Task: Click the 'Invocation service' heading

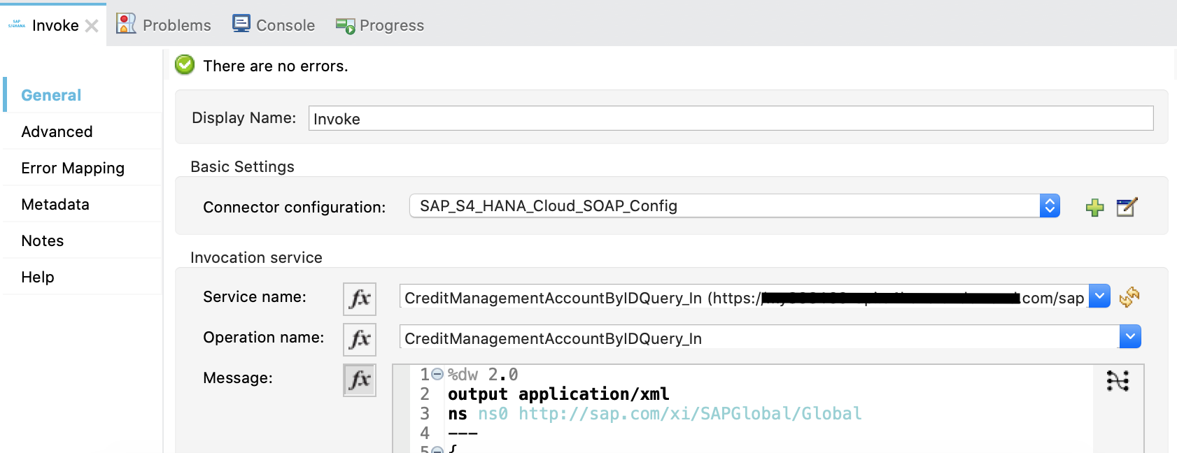Action: pyautogui.click(x=256, y=257)
